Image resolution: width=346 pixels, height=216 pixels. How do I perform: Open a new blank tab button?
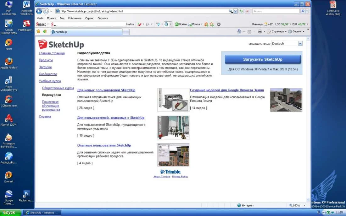pyautogui.click(x=126, y=32)
